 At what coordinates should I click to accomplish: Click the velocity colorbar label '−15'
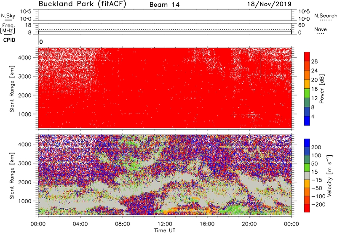coord(317,180)
